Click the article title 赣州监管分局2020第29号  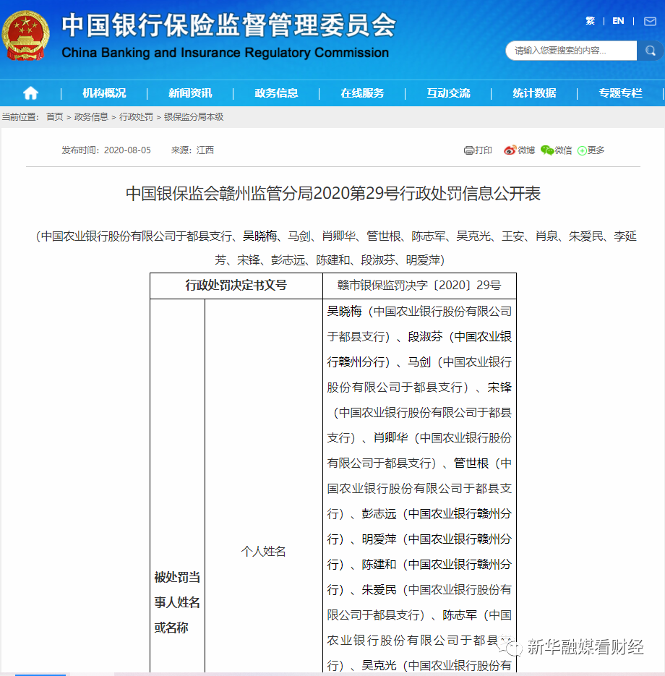point(333,194)
